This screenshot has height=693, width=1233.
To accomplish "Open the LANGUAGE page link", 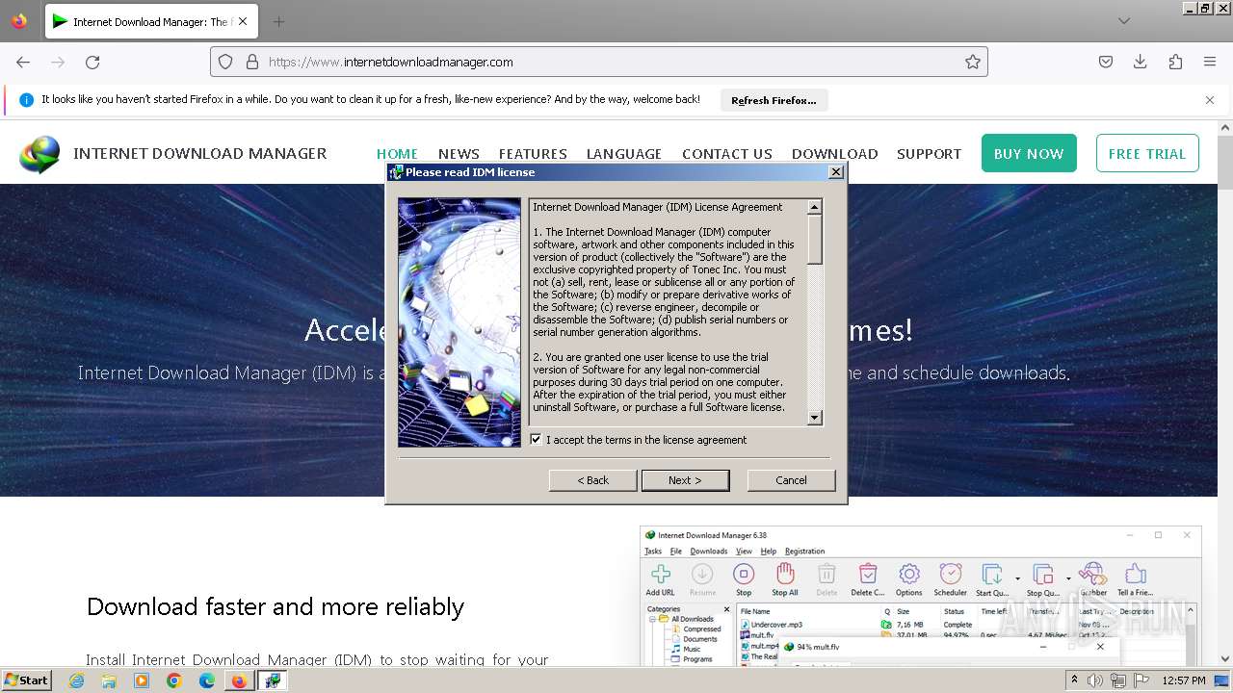I will coord(624,154).
